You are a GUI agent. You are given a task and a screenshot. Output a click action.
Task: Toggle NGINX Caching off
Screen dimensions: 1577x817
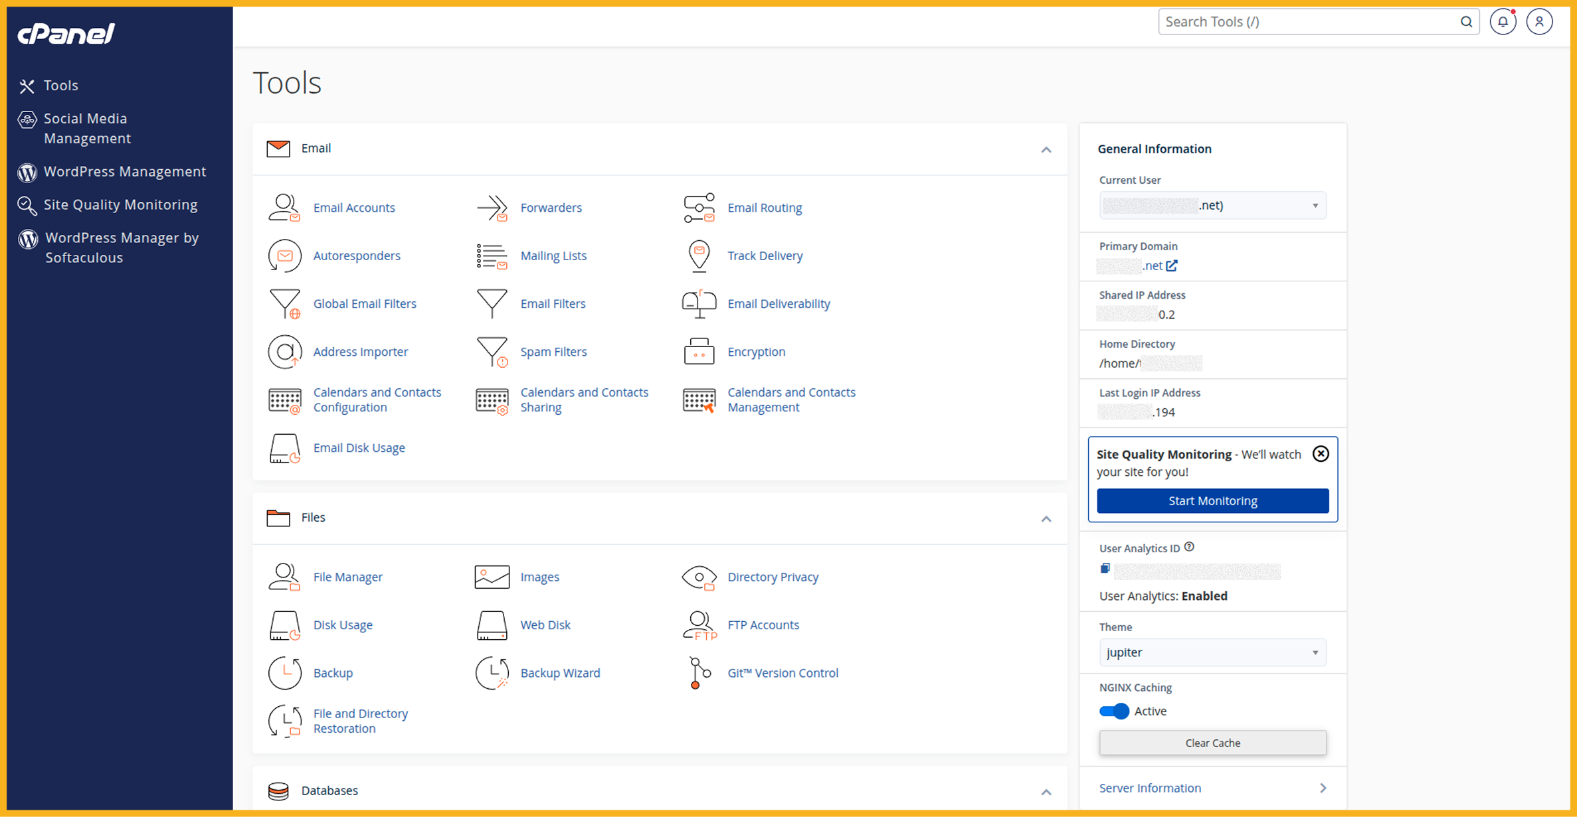click(1113, 711)
